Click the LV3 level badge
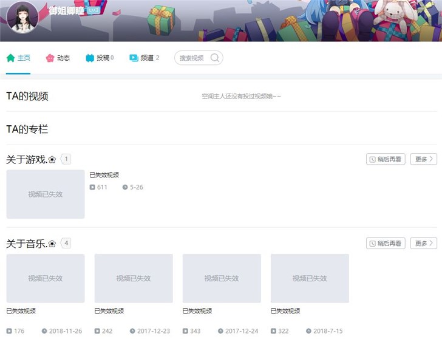 pyautogui.click(x=93, y=11)
